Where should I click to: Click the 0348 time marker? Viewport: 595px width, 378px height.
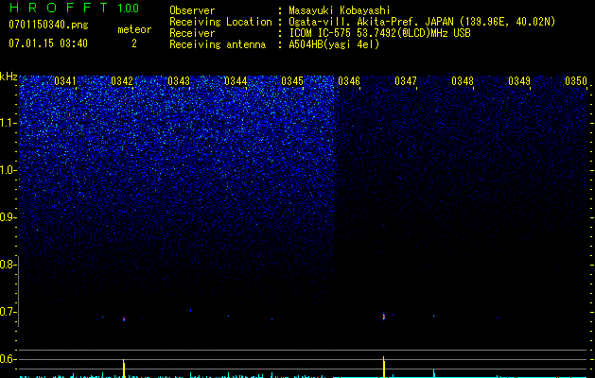click(x=463, y=81)
